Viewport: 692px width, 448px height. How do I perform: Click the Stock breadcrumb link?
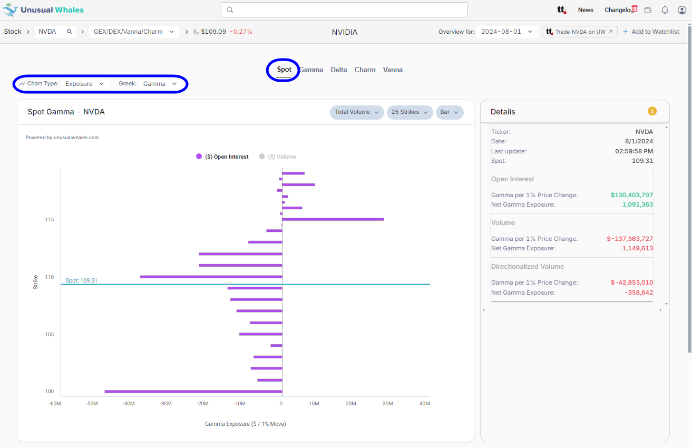13,32
